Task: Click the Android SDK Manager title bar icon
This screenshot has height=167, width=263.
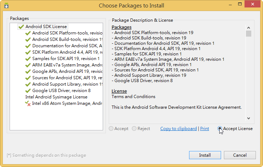Action: click(x=6, y=5)
